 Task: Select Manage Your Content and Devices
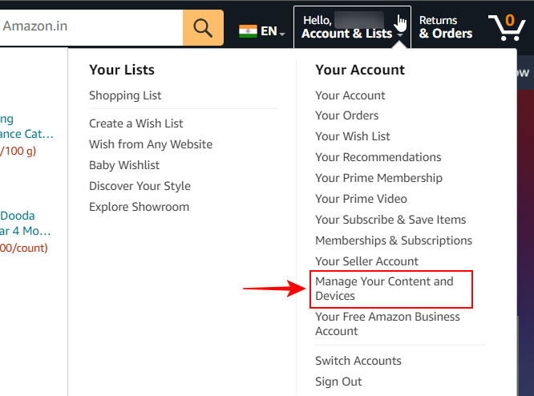coord(384,289)
